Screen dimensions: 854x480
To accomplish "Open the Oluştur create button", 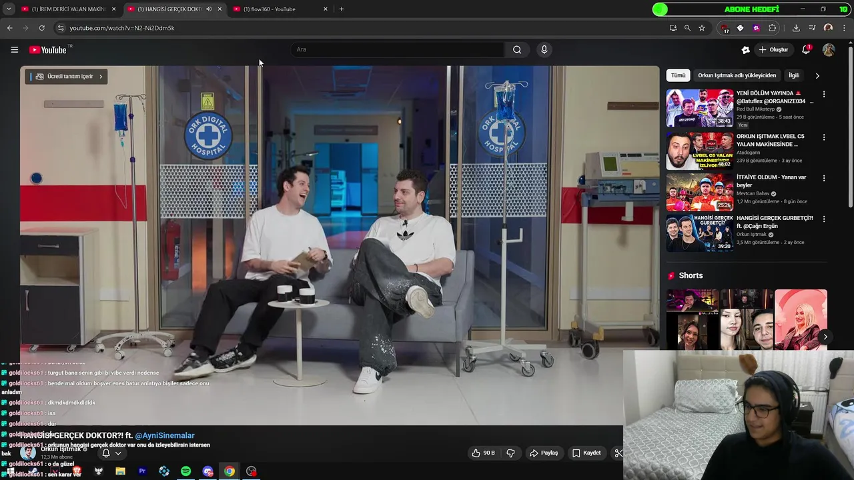I will pyautogui.click(x=774, y=50).
